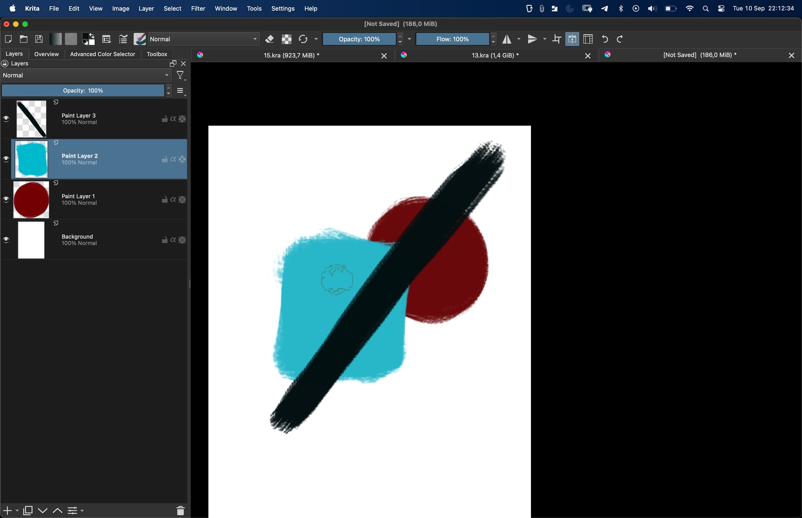Select Paint Layer 1 thumbnail
Image resolution: width=802 pixels, height=518 pixels.
coord(31,200)
